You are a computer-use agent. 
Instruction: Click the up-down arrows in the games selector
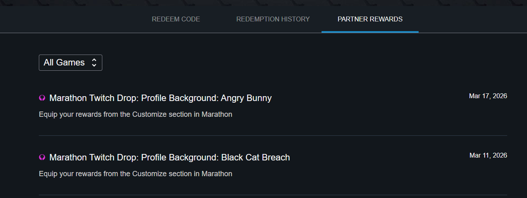94,63
